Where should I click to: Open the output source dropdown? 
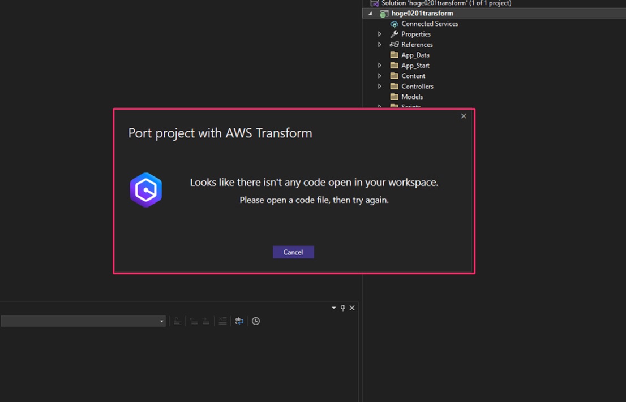tap(161, 321)
